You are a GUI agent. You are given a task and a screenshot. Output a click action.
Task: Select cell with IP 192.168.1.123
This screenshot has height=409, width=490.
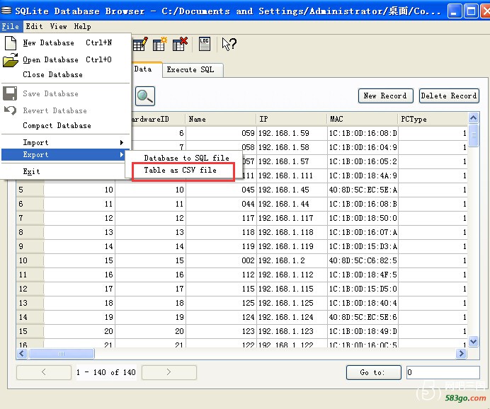(292, 331)
